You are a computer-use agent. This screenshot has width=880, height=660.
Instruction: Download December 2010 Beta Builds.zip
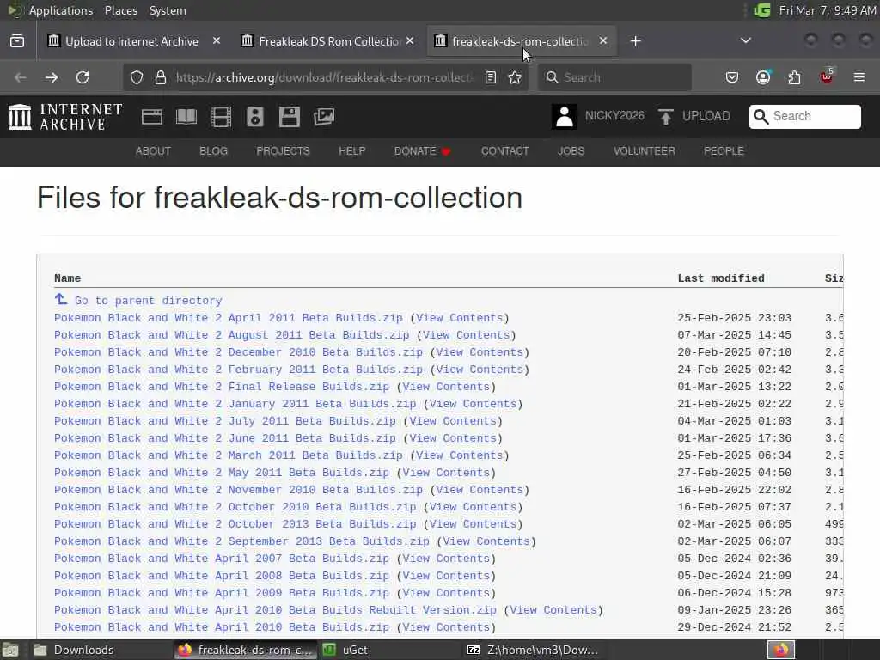(239, 352)
